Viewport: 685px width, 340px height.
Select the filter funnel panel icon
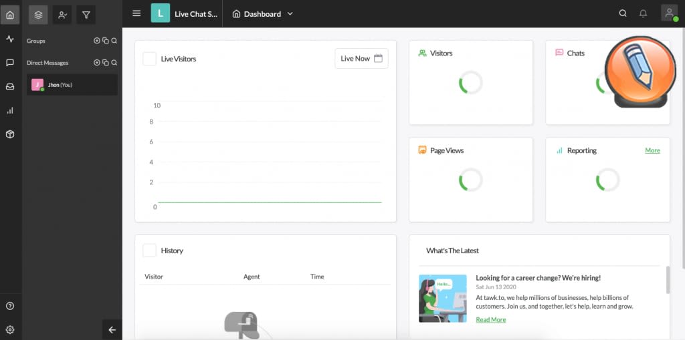coord(86,15)
